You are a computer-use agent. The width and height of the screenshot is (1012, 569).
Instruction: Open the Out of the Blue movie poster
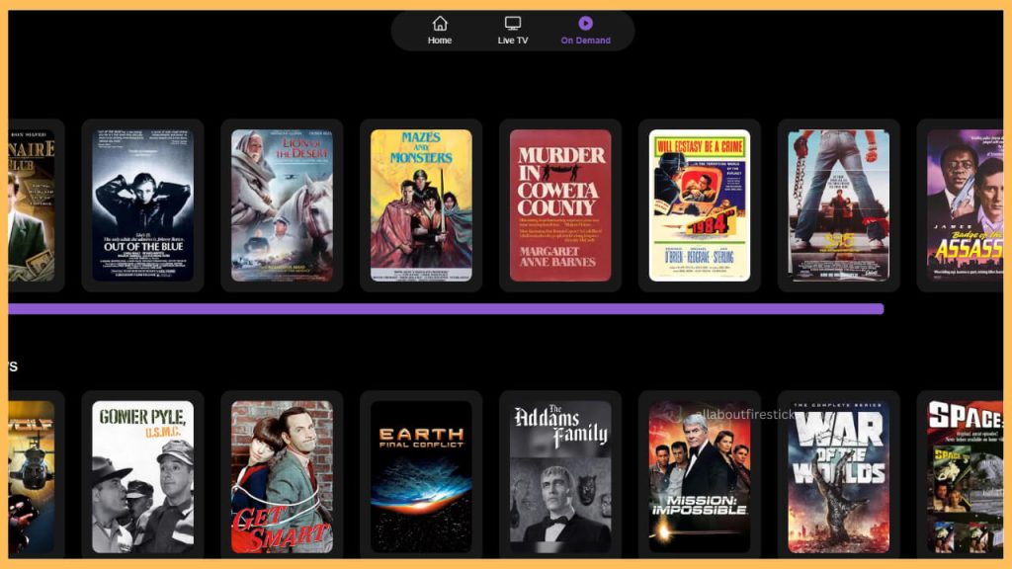point(141,203)
